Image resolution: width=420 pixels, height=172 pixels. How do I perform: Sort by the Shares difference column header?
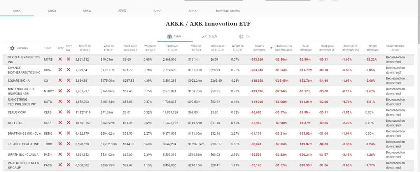259,48
